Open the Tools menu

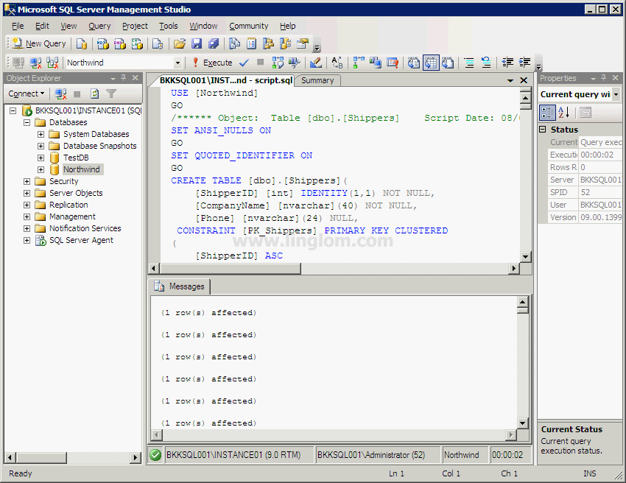pyautogui.click(x=169, y=26)
